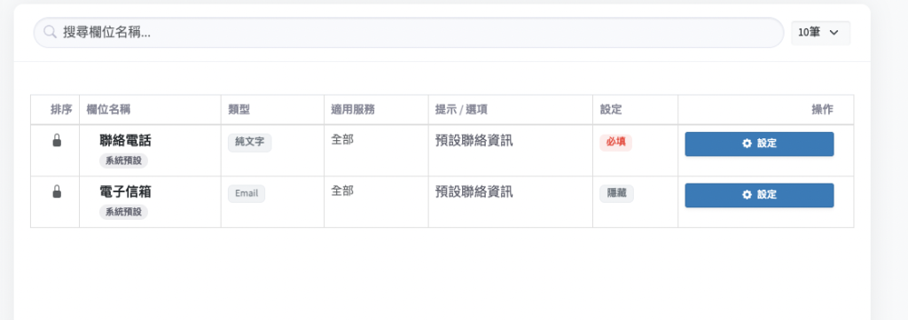Click the search magnifier icon
Screen dimensions: 908x320
coord(51,33)
